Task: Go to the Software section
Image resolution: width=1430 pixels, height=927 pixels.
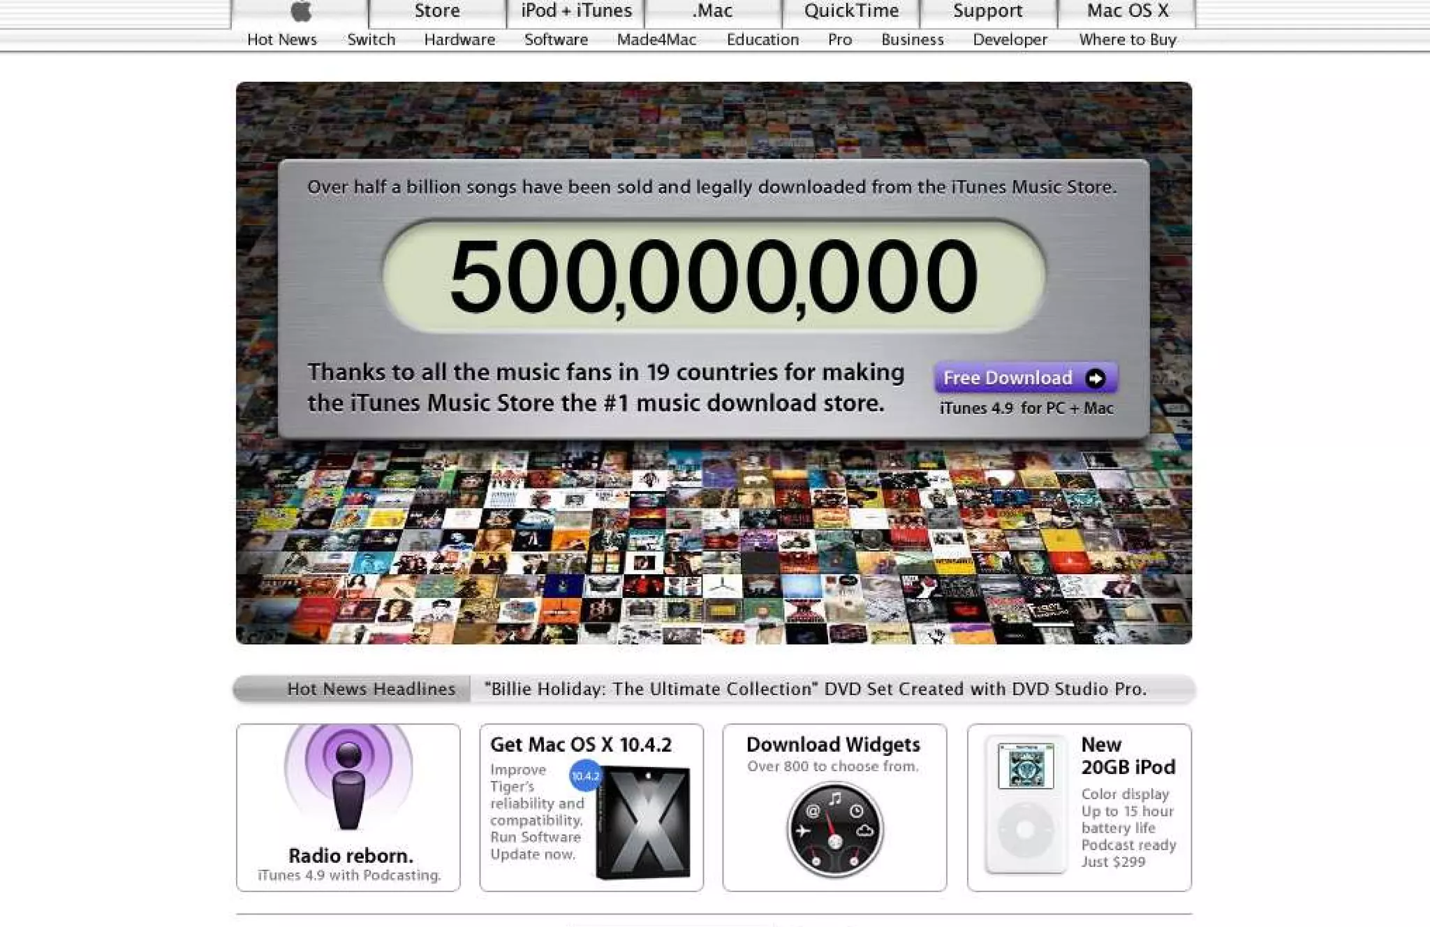Action: 556,40
